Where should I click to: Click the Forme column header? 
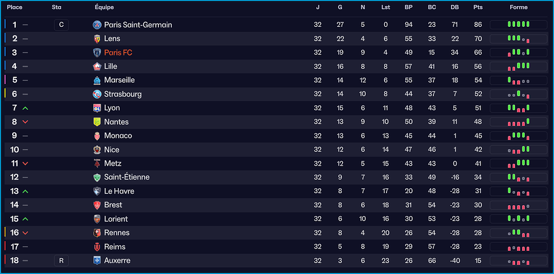point(518,7)
